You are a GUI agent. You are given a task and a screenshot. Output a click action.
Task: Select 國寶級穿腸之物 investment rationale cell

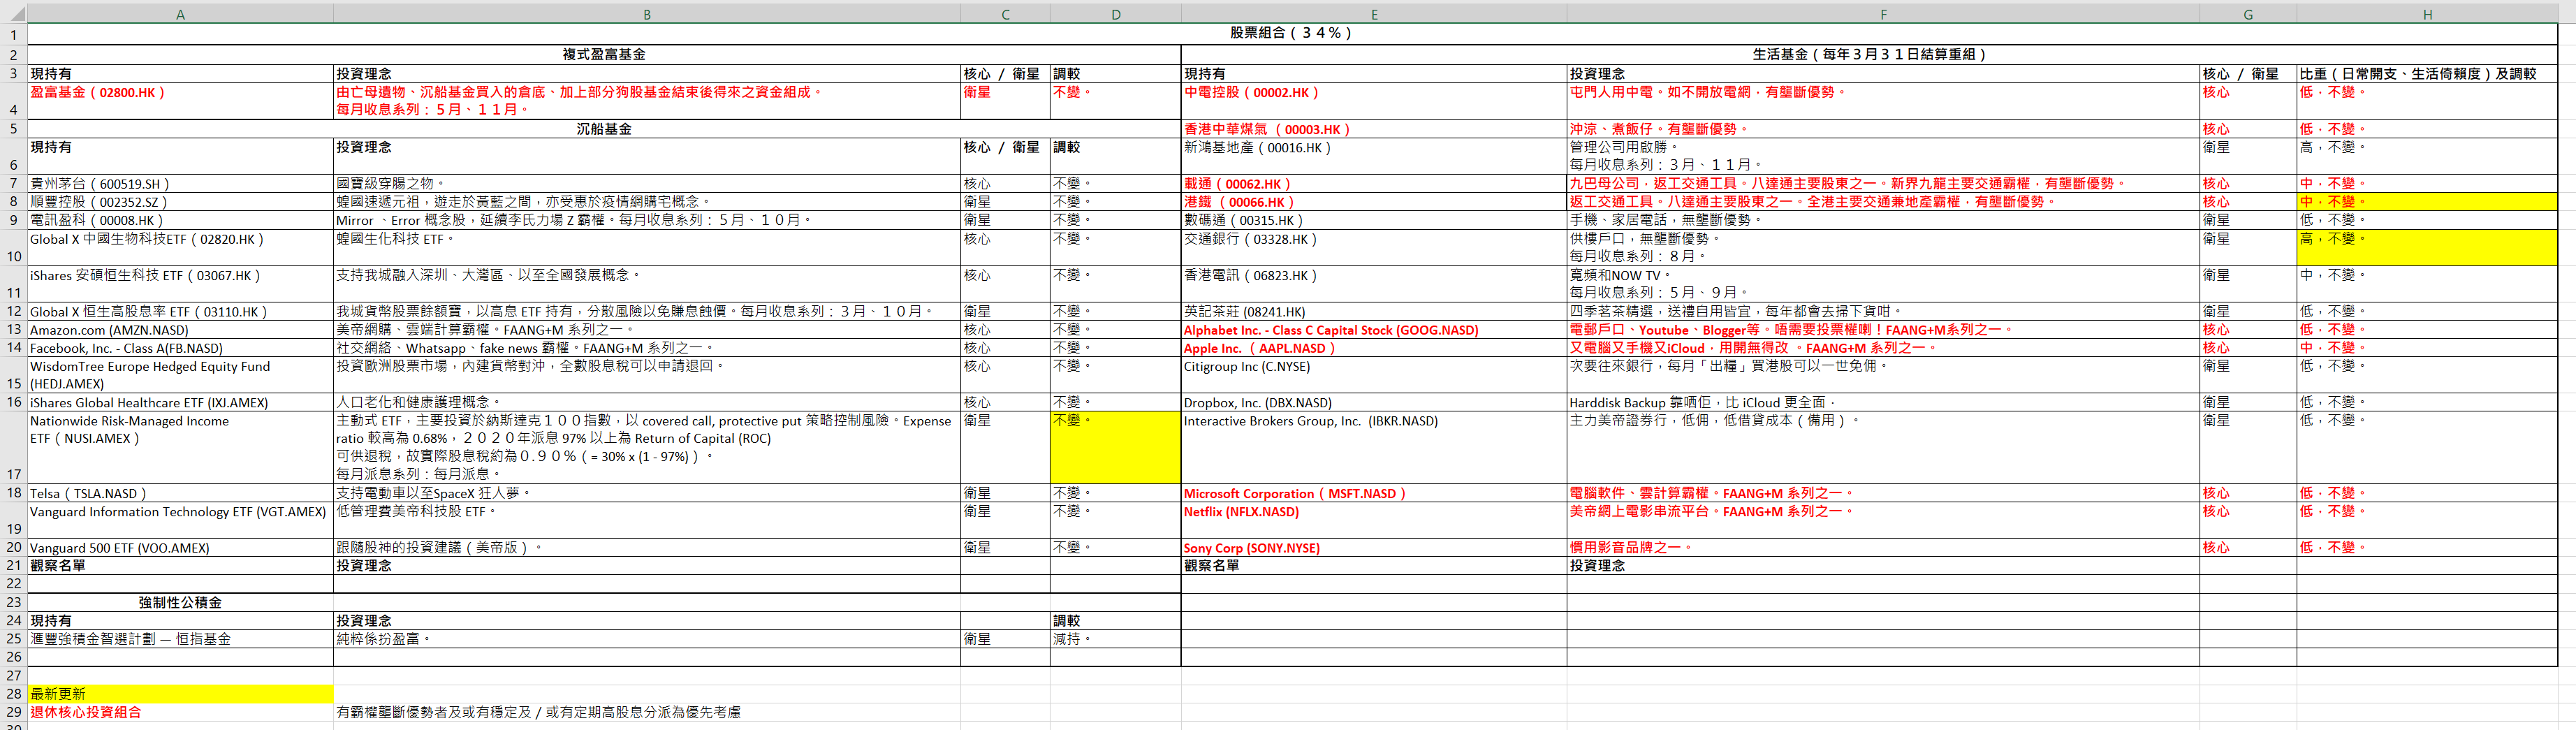[646, 184]
